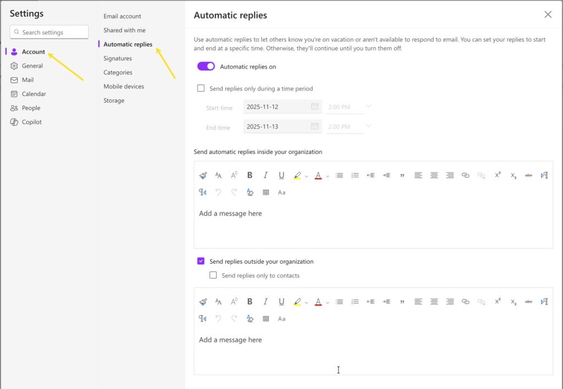Open font color dropdown arrow in first editor

pyautogui.click(x=327, y=176)
